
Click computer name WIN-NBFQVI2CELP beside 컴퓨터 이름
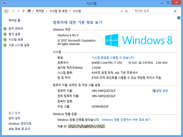click(x=103, y=91)
